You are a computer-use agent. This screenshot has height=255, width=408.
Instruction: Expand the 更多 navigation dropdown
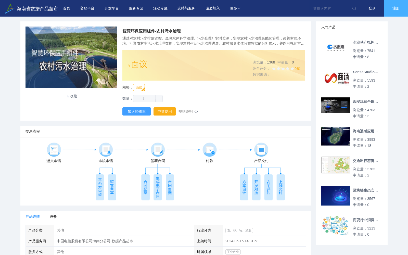click(x=235, y=8)
